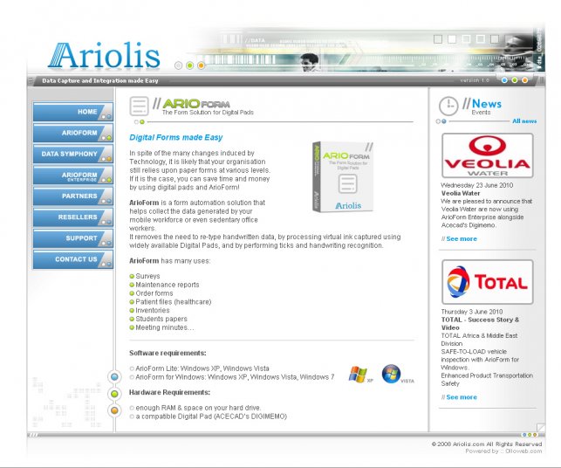Click the 'Hardware Requirements:' heading
561x468 pixels.
(169, 392)
